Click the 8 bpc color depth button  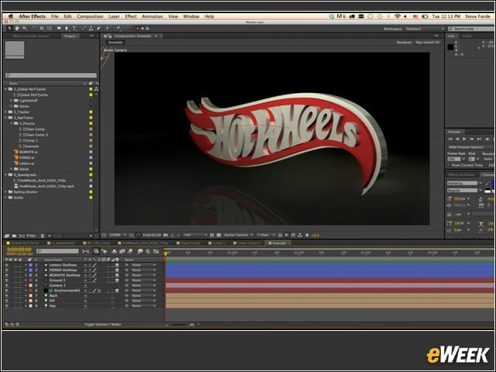(31, 236)
